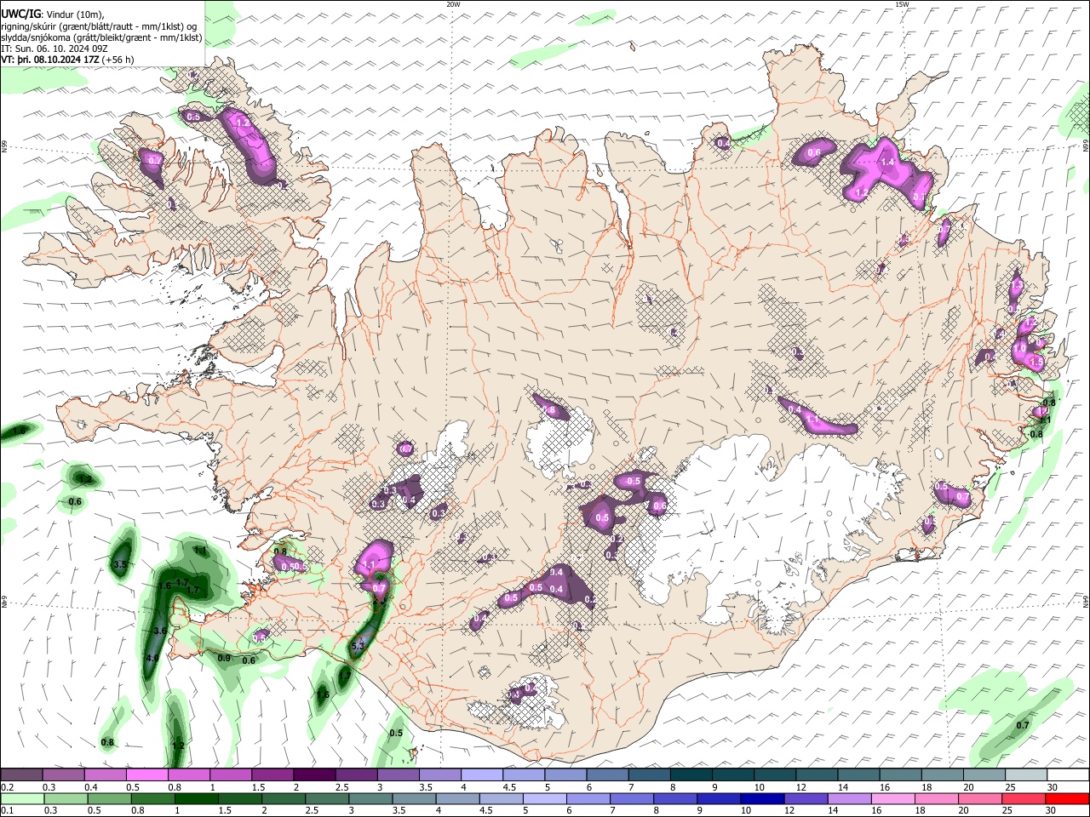Click the '3.5' rainfall value over the sea
The height and width of the screenshot is (817, 1090).
tap(120, 564)
